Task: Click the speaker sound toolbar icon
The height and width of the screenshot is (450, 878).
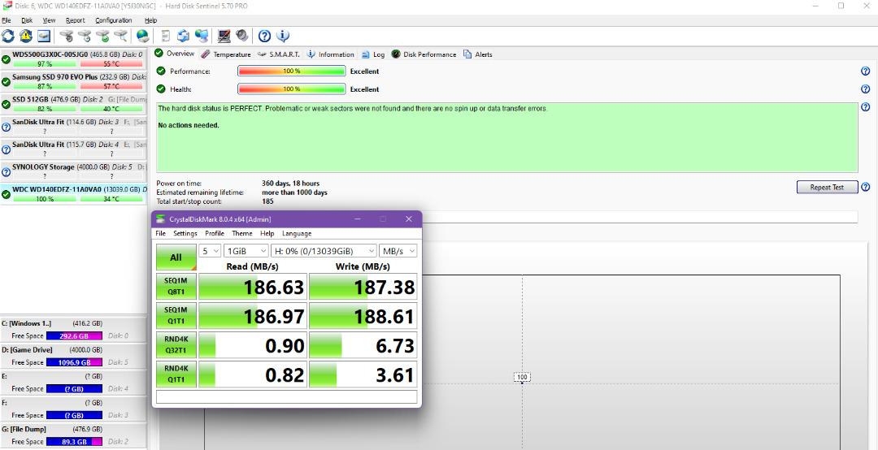Action: click(242, 37)
